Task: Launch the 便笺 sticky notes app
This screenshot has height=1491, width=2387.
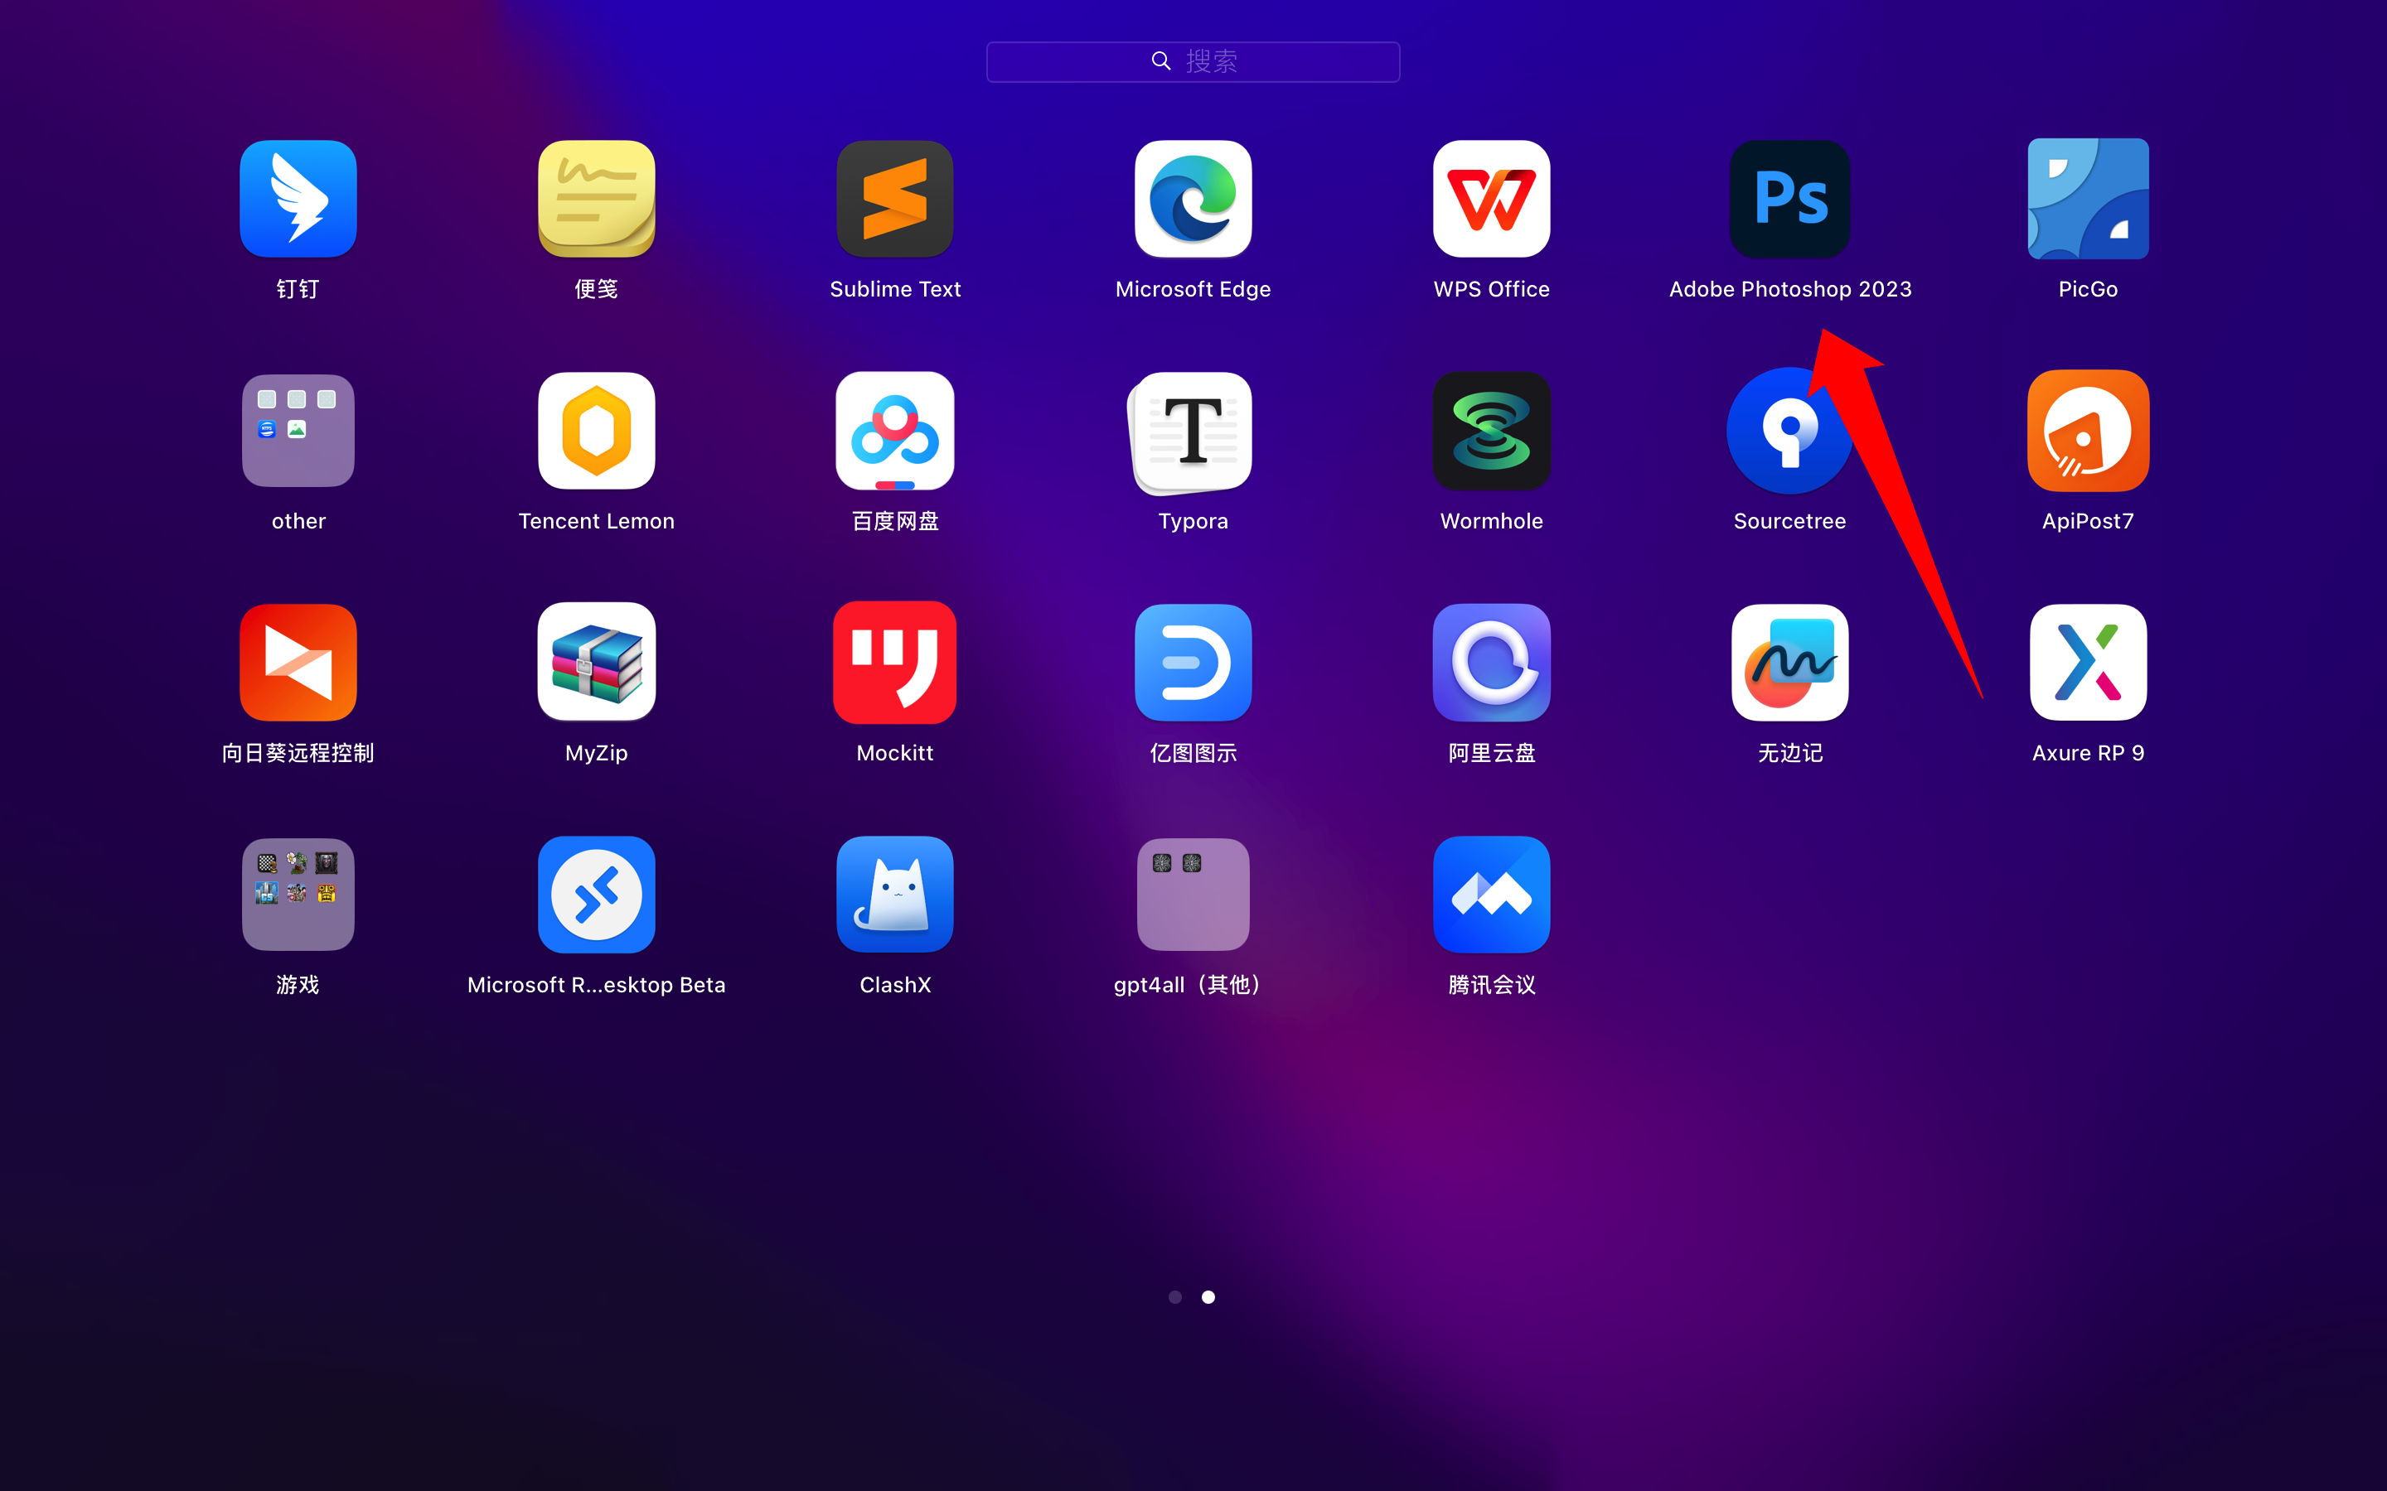Action: (x=597, y=199)
